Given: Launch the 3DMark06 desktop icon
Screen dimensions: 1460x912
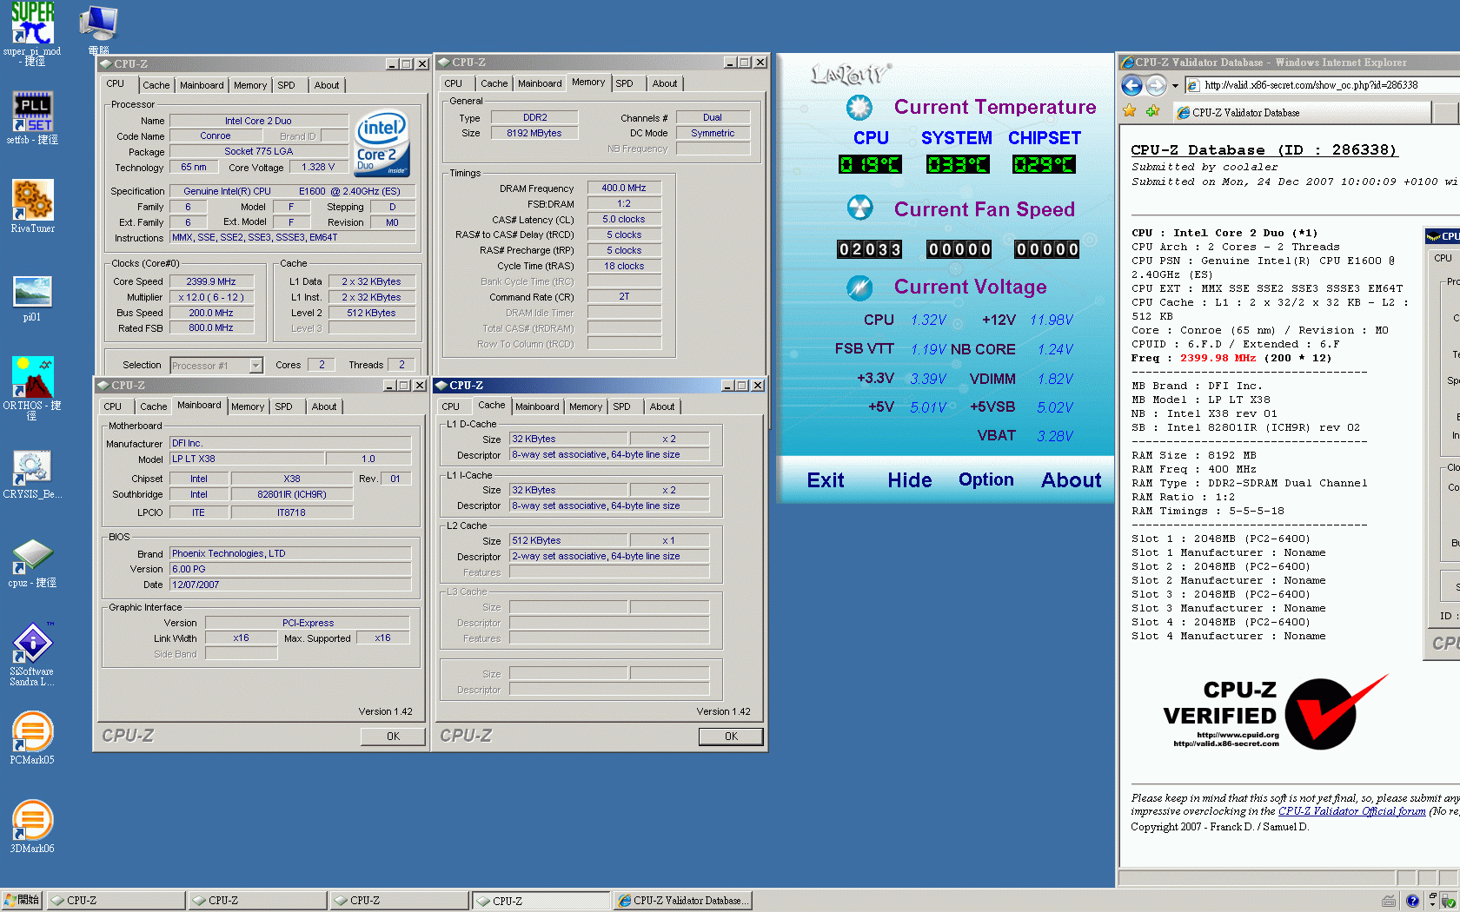Looking at the screenshot, I should pos(32,828).
